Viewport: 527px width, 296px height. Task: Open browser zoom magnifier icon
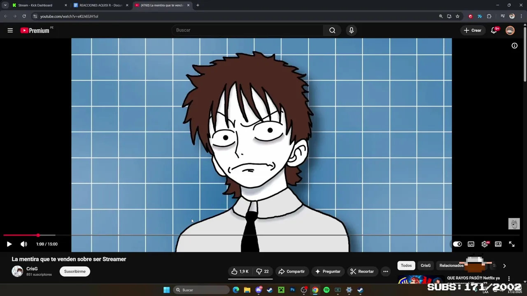[x=441, y=16]
